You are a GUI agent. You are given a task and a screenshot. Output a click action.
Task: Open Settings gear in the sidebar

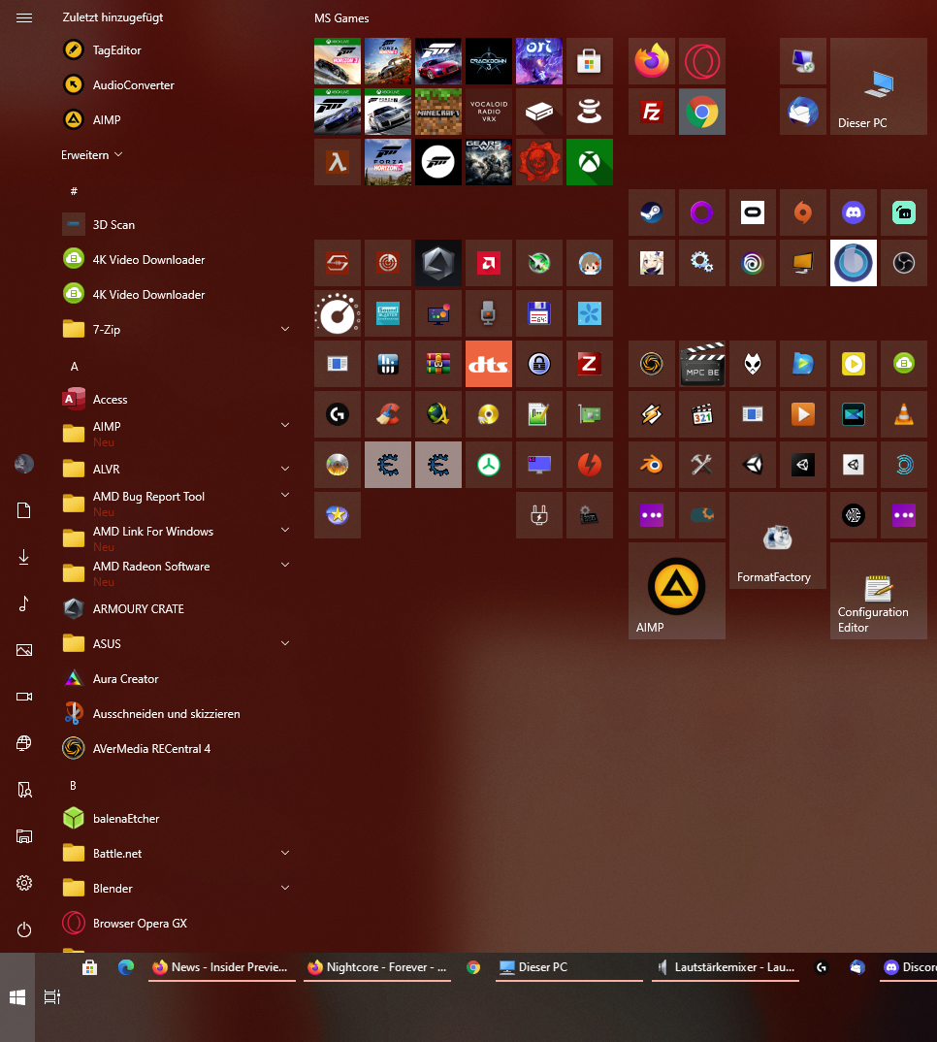click(24, 883)
